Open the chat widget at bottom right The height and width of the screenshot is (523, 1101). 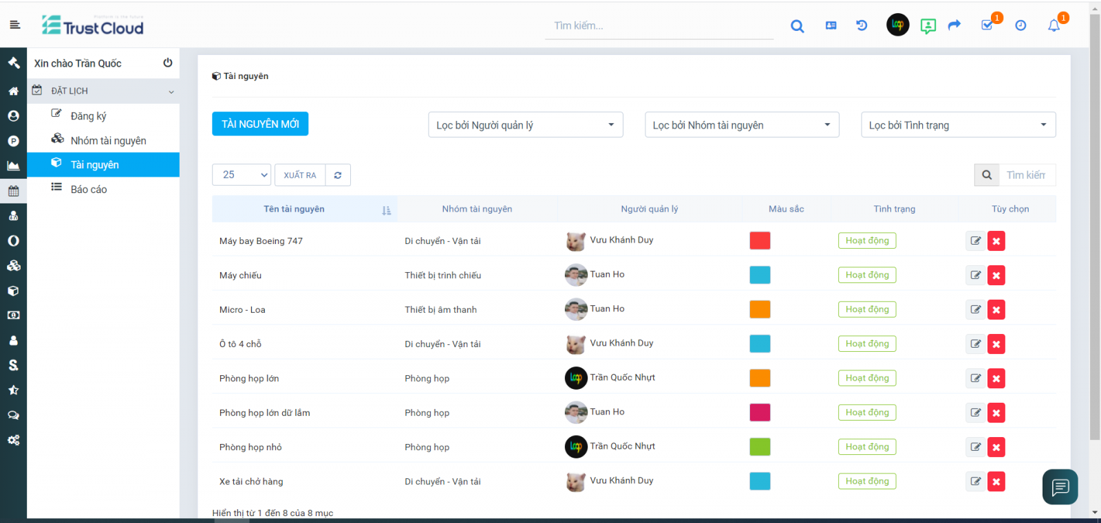click(1060, 487)
